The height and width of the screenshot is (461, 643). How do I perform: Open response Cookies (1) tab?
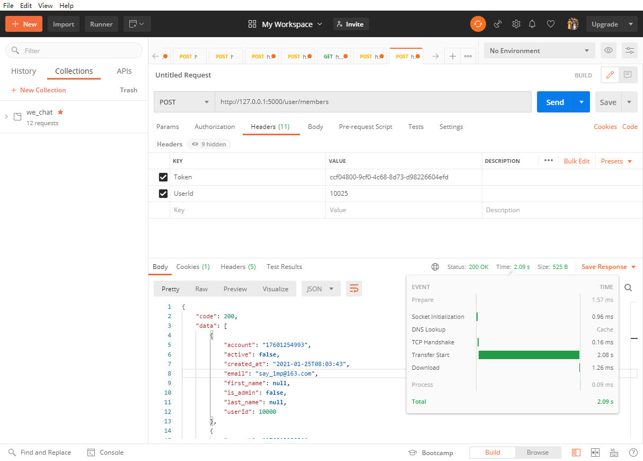(193, 267)
